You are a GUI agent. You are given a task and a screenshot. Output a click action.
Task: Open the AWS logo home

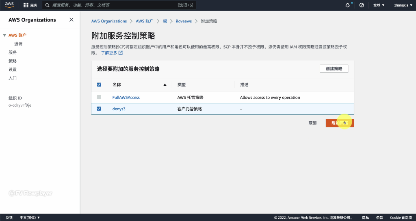[x=9, y=5]
